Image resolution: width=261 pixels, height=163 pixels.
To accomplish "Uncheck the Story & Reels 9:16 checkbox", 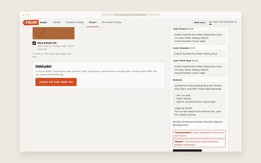I will 34,43.
